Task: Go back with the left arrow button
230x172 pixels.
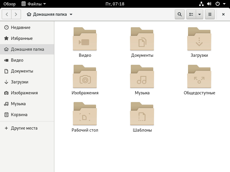Action: pyautogui.click(x=7, y=14)
